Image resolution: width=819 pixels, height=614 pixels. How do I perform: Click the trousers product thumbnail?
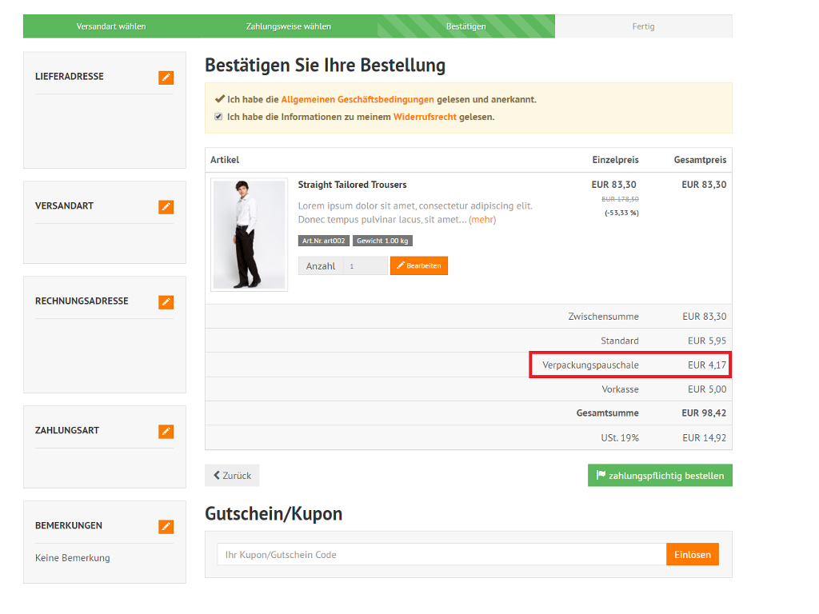(249, 234)
